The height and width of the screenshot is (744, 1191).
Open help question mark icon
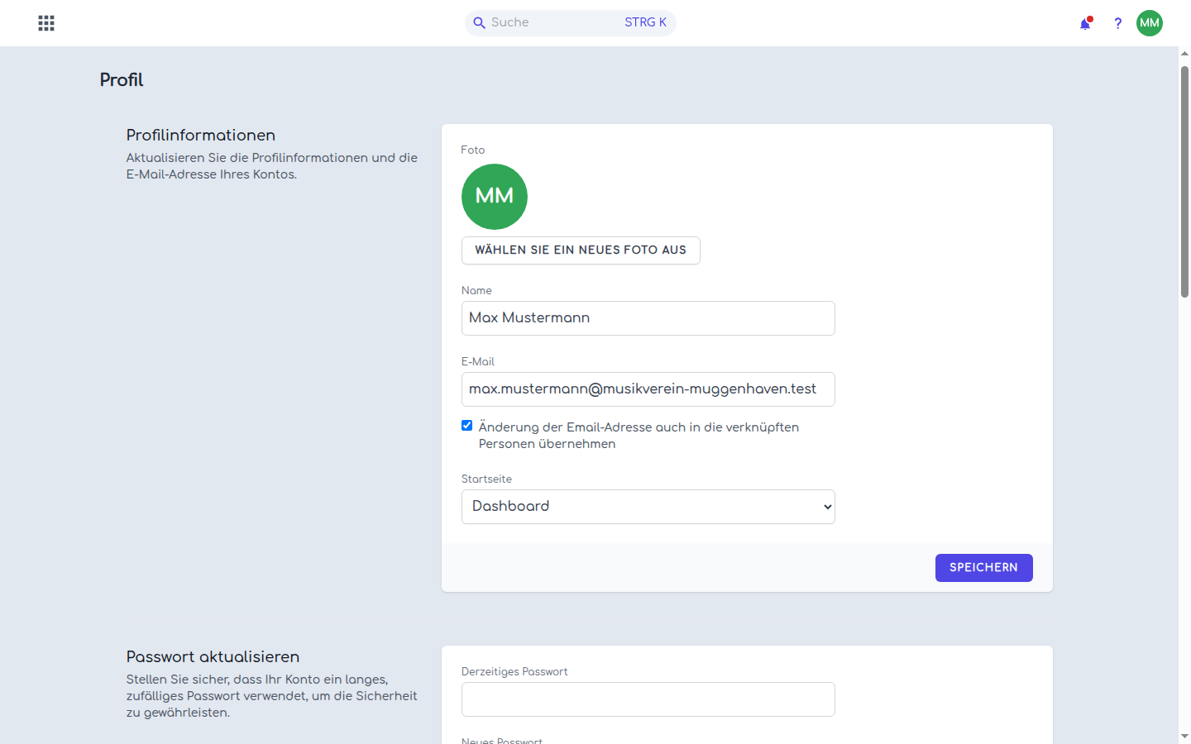coord(1117,23)
